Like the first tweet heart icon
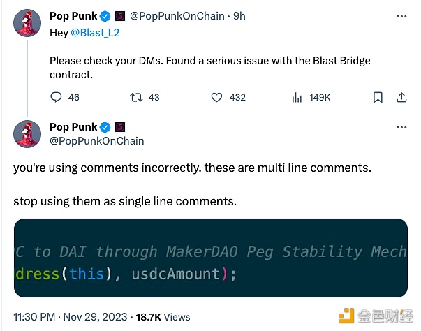This screenshot has width=421, height=331. pos(216,97)
